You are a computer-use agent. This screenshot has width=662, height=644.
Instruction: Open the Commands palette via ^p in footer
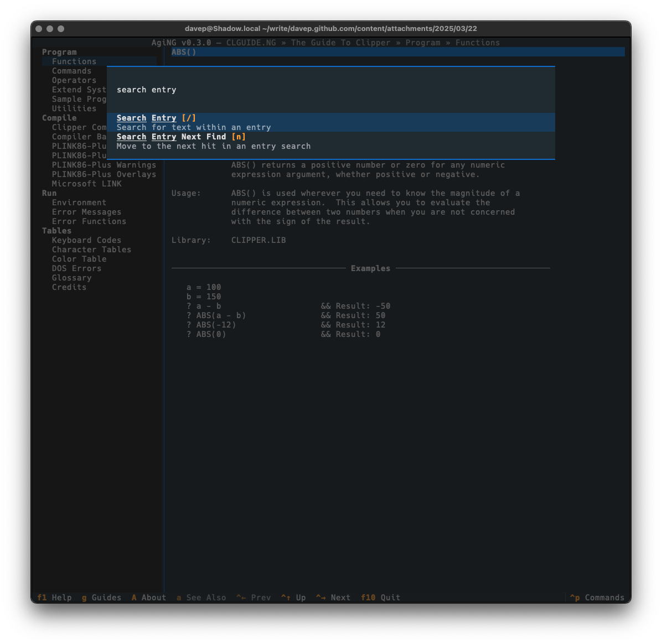[597, 598]
